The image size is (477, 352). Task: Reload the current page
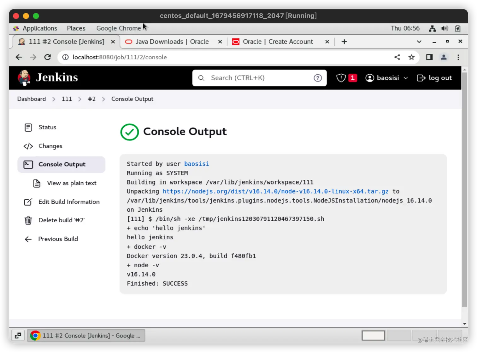(48, 57)
